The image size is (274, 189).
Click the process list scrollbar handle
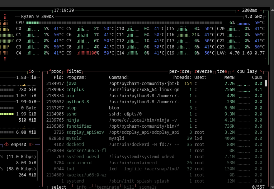point(266,83)
